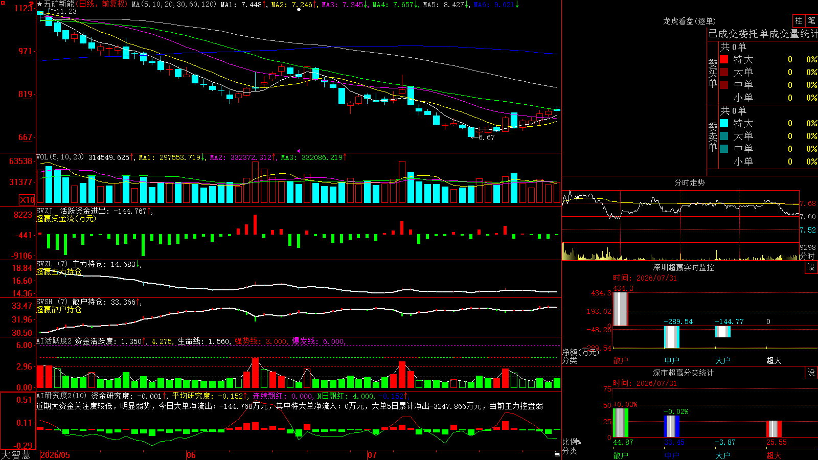Viewport: 818px width, 460px height.
Task: Click the blue 中户 bar valued 33.45
Action: [x=671, y=426]
